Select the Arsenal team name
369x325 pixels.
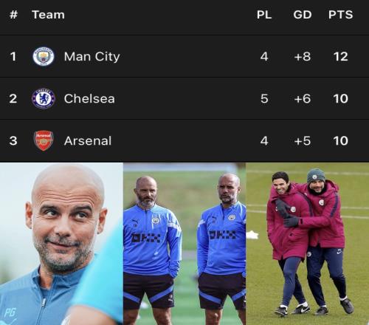(88, 141)
